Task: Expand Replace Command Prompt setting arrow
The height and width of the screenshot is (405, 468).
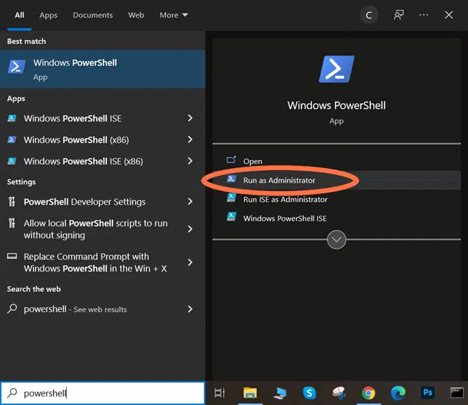Action: coord(190,262)
